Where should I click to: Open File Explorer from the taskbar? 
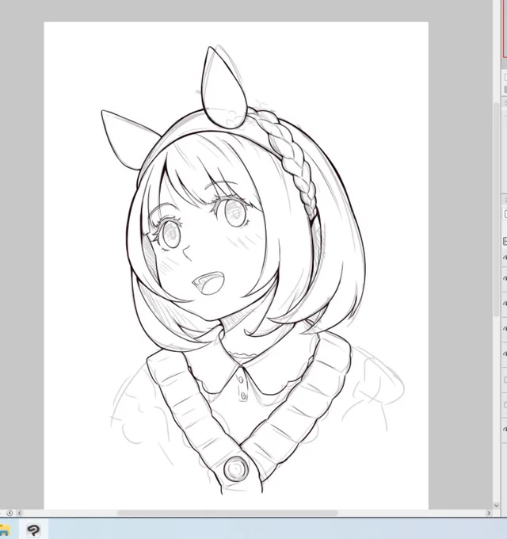(x=4, y=530)
